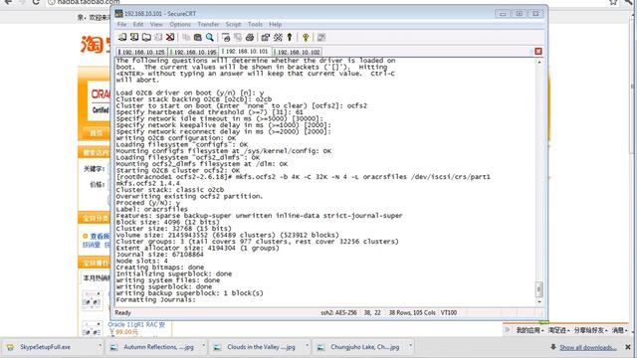Click the terminal scrollbar down arrow
Image resolution: width=637 pixels, height=358 pixels.
pyautogui.click(x=539, y=302)
